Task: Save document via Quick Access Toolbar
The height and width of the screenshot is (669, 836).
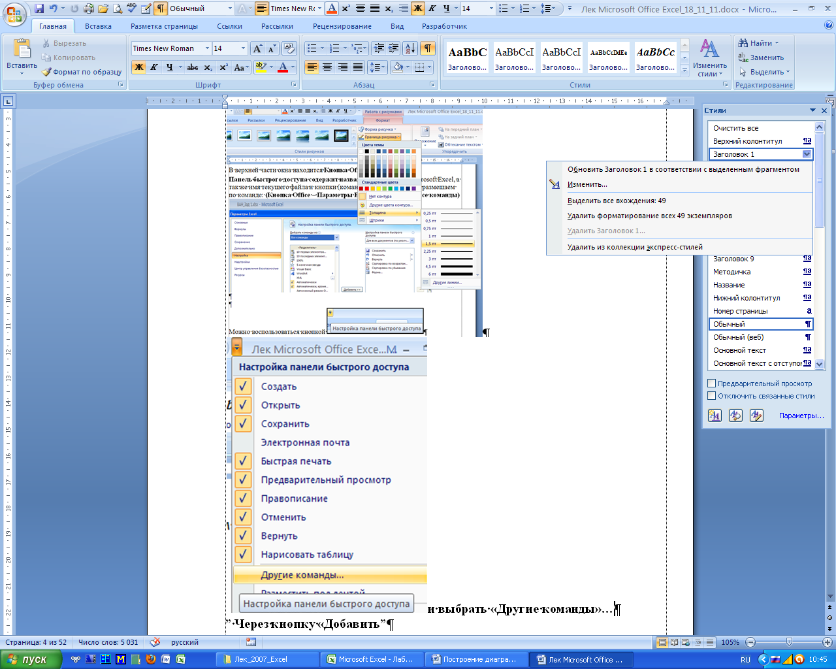Action: [39, 8]
